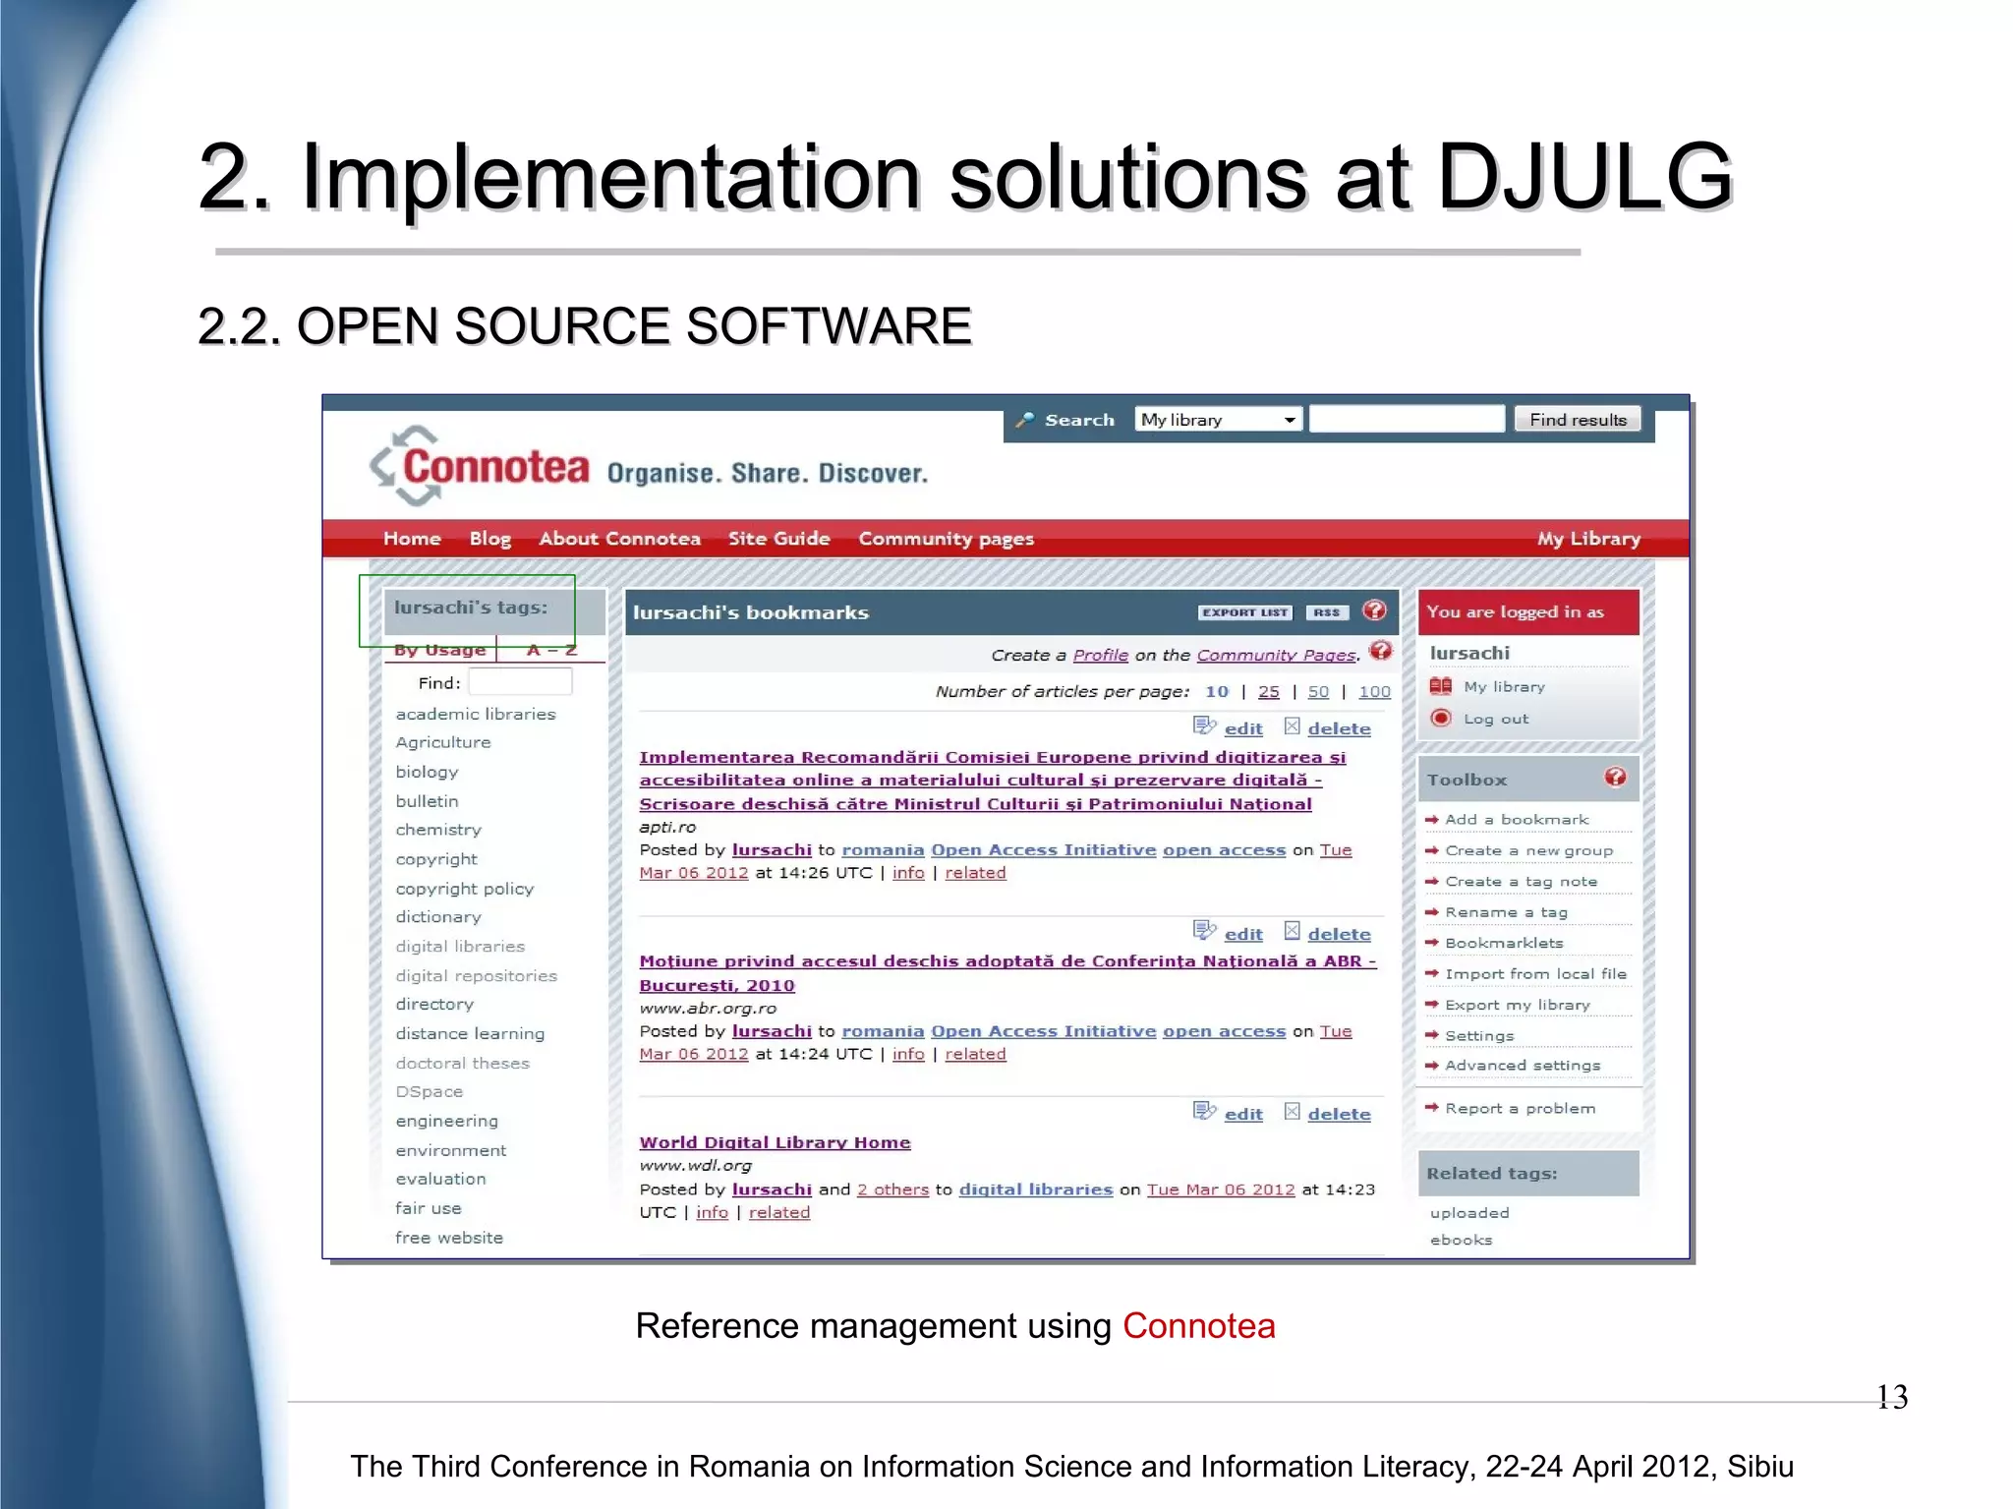This screenshot has height=1509, width=2013.
Task: Click the edit link for World Digital Library
Action: click(x=1243, y=1114)
